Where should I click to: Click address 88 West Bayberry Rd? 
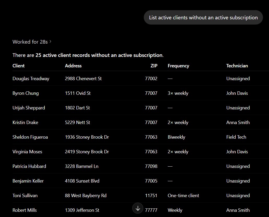click(x=86, y=196)
